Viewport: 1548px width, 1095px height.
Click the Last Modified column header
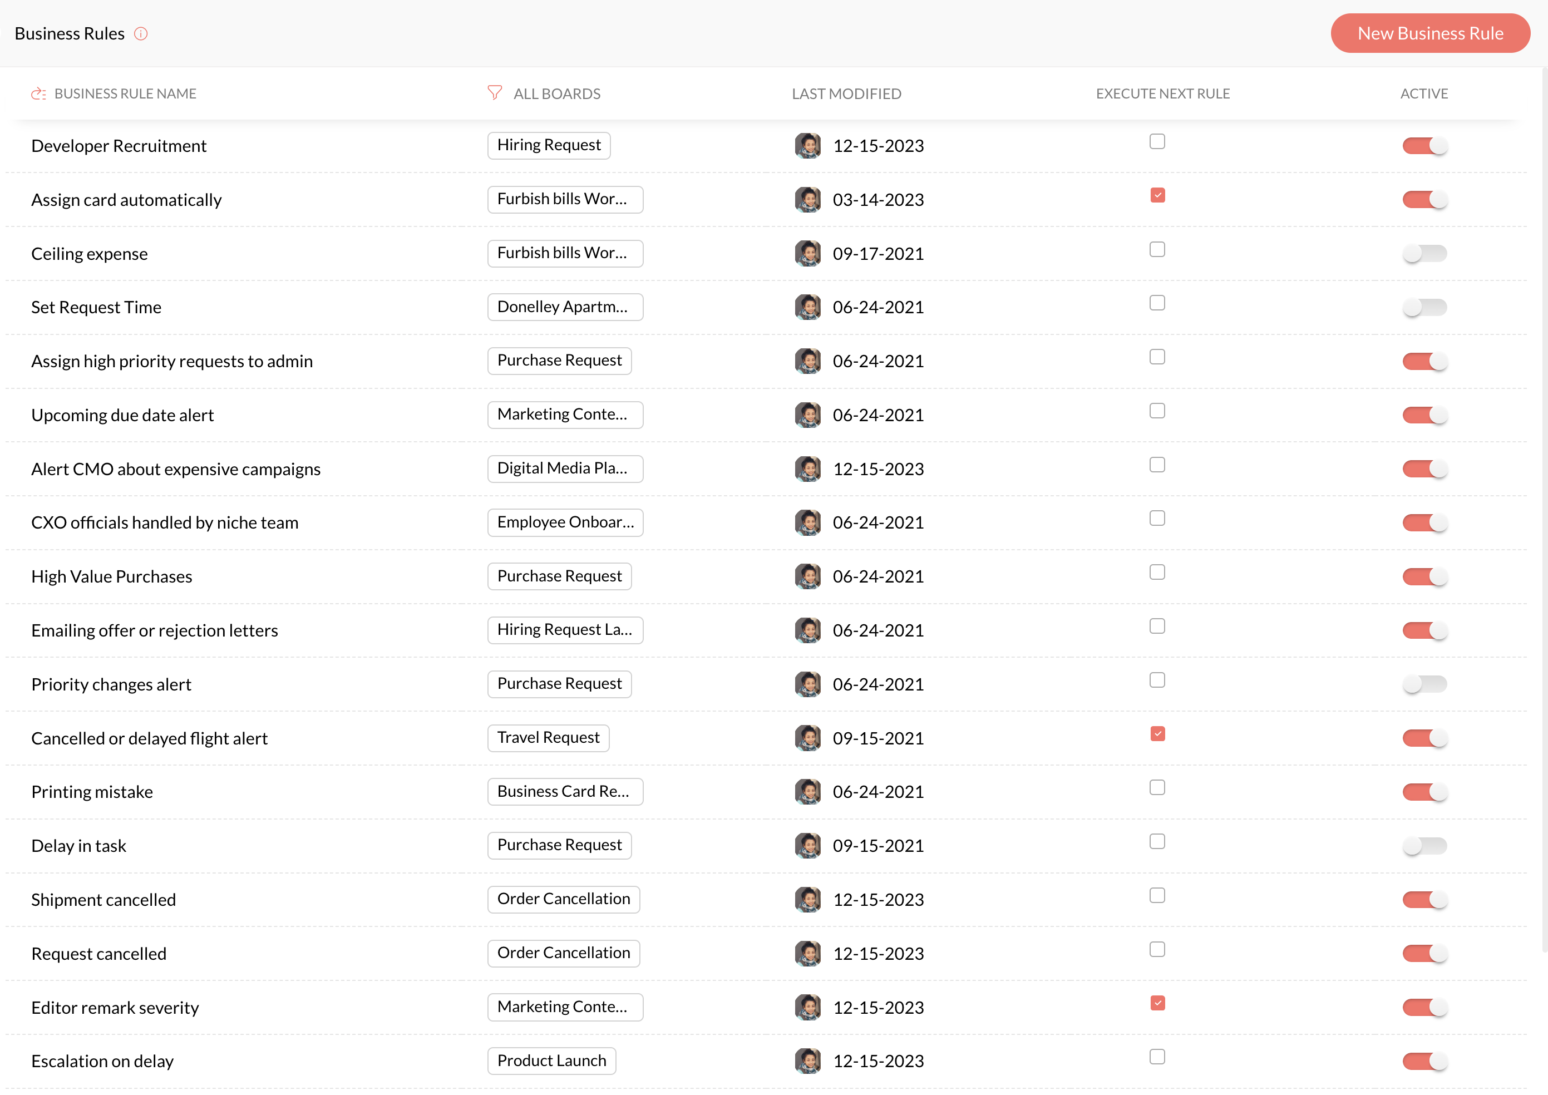click(x=845, y=93)
